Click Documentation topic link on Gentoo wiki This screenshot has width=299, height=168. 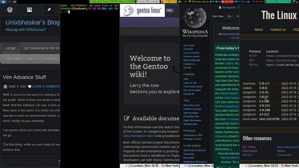[138, 136]
